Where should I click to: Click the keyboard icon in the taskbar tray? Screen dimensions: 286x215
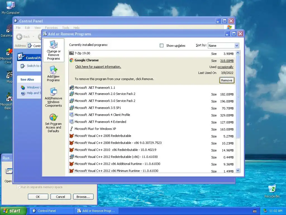tap(255, 211)
